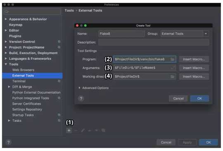Click the move down arrow icon

(97, 130)
